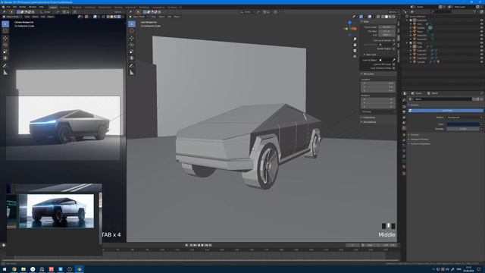The height and width of the screenshot is (273, 485).
Task: Click the pan hand navigation icon
Action: coord(355,45)
